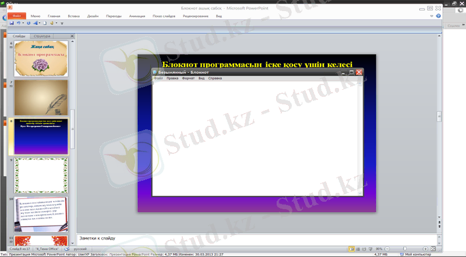
Task: Select Normal view toggle in status bar
Action: pos(349,249)
